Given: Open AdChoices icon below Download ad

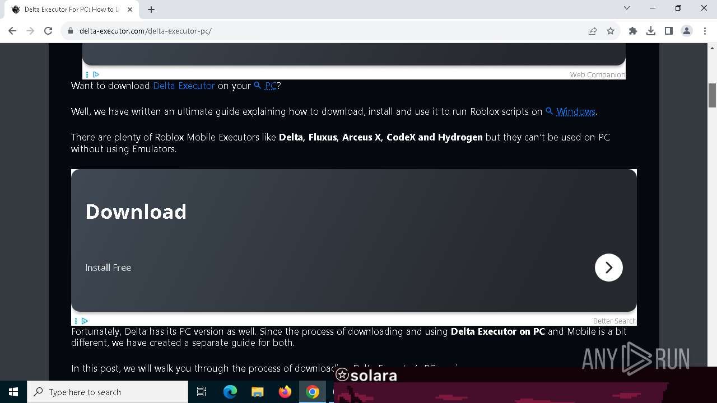Looking at the screenshot, I should tap(85, 321).
